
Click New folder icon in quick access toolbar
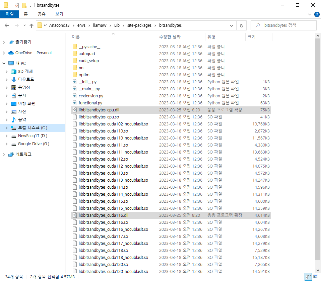point(24,5)
